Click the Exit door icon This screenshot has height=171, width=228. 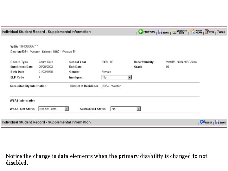click(x=206, y=32)
